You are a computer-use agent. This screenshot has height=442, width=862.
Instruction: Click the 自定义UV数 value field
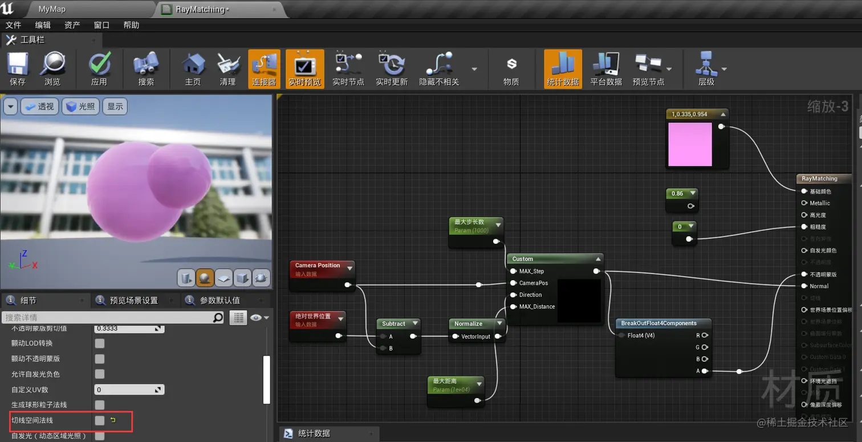[129, 390]
